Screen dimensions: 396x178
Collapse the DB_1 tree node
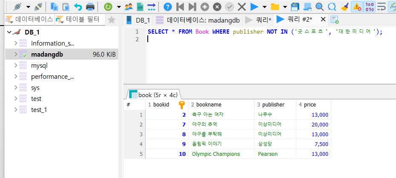(x=9, y=32)
